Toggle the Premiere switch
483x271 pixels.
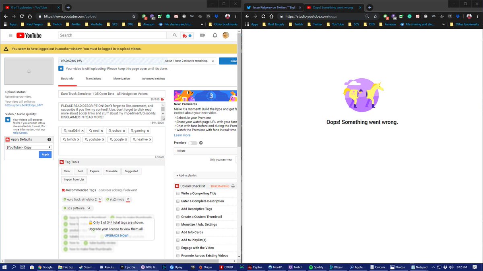[193, 143]
